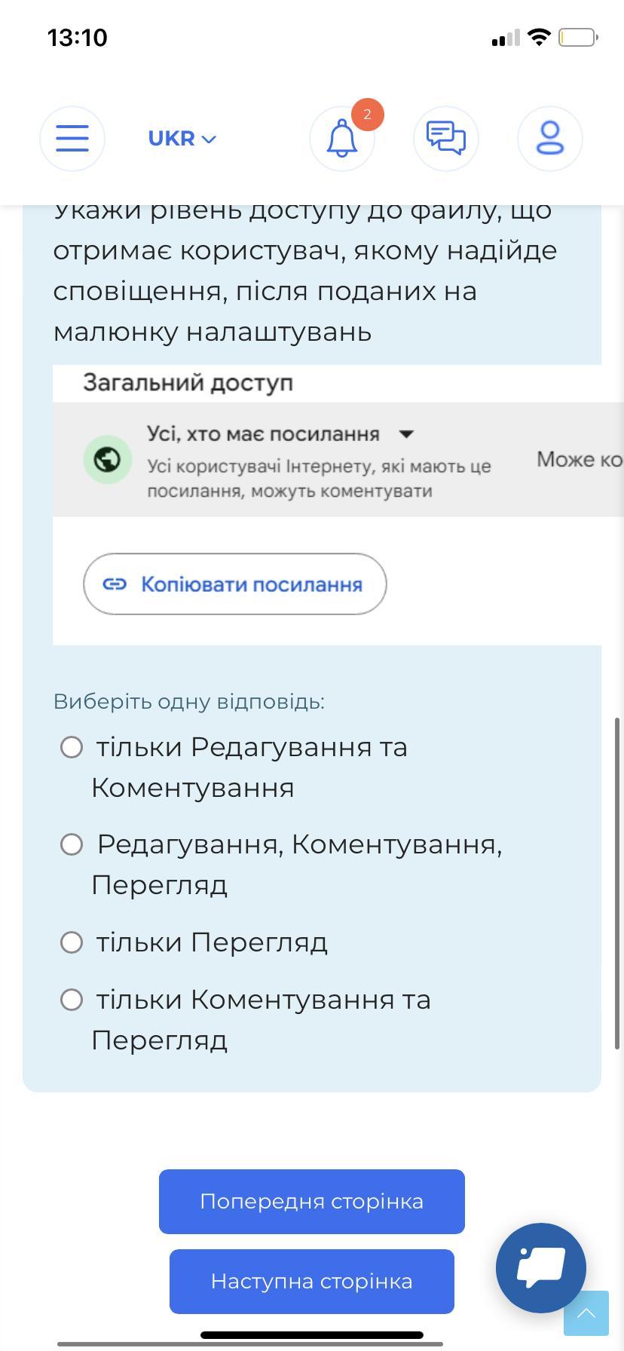624x1351 pixels.
Task: Select "тільки Редагування та Коментування" option
Action: pos(72,747)
